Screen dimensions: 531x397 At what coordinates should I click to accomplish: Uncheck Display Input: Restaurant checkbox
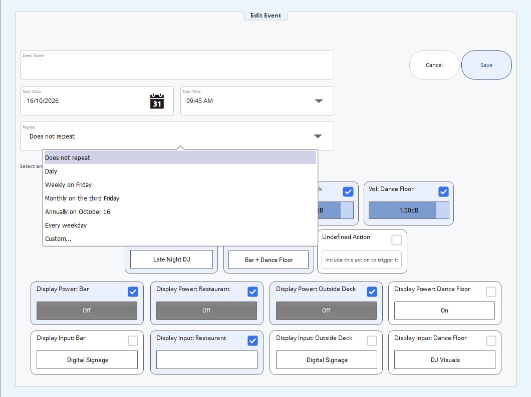[252, 340]
